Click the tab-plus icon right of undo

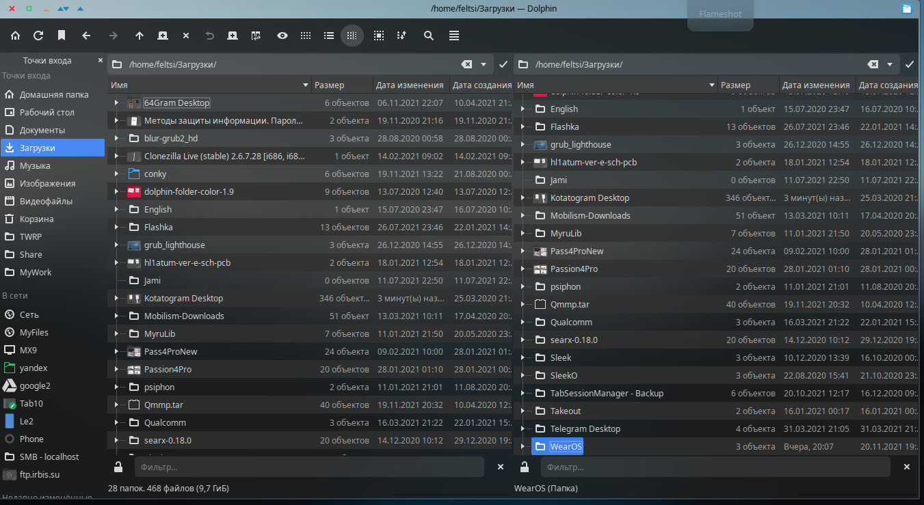[233, 36]
